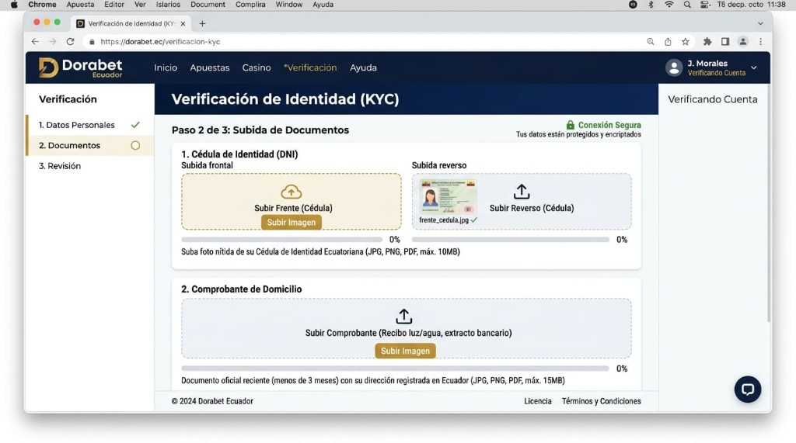Click the Subida frontal progress bar
Image resolution: width=796 pixels, height=443 pixels.
click(x=281, y=239)
